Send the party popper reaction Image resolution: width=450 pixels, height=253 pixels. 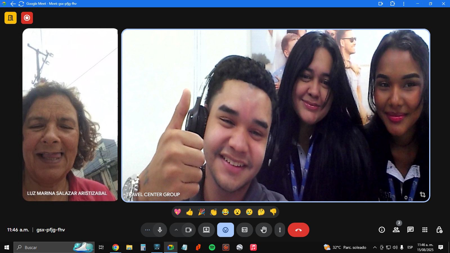coord(201,212)
